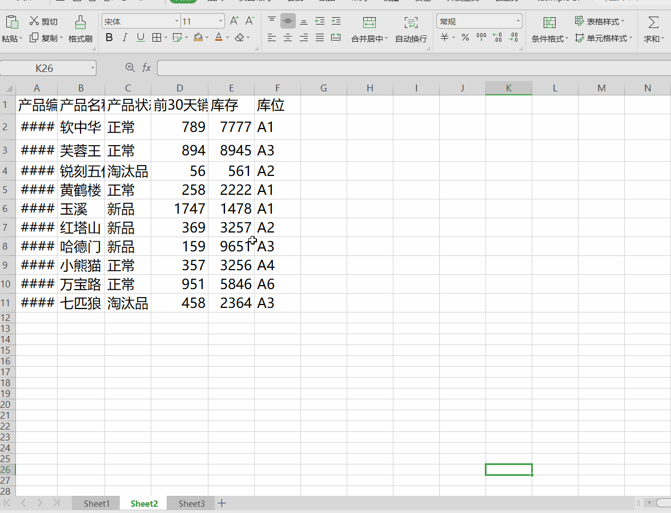Justify text in the cells
The width and height of the screenshot is (671, 513).
[x=320, y=38]
